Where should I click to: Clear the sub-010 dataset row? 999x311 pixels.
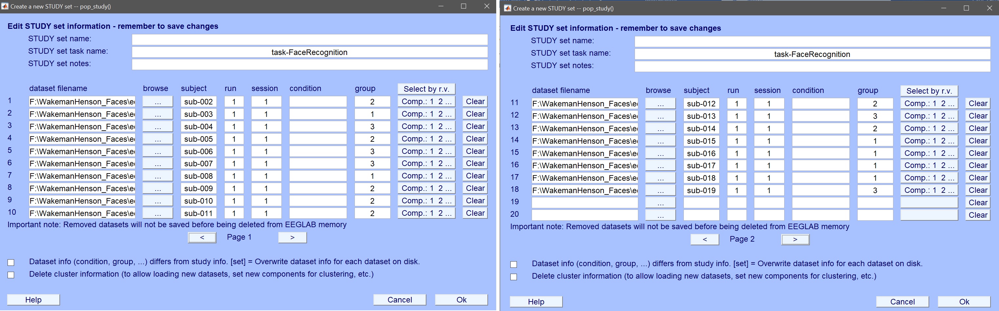coord(475,201)
